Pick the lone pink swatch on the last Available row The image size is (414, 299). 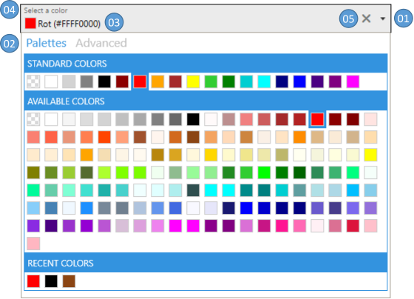click(33, 243)
